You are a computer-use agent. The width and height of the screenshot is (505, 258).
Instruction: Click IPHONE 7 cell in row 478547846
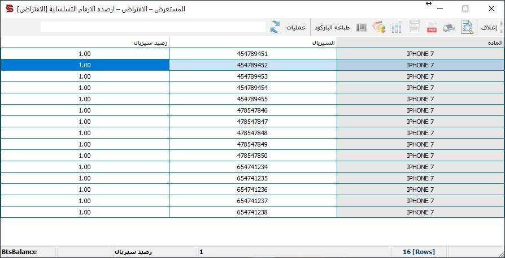tap(421, 110)
